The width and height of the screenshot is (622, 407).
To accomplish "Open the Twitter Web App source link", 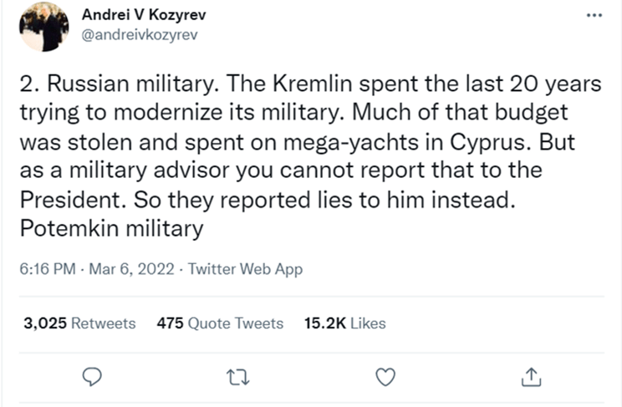I will tap(245, 269).
